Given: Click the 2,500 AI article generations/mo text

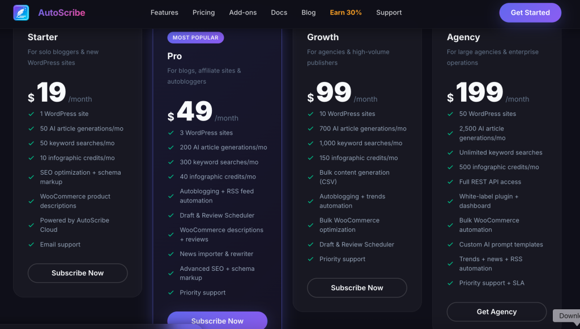Looking at the screenshot, I should (x=483, y=133).
